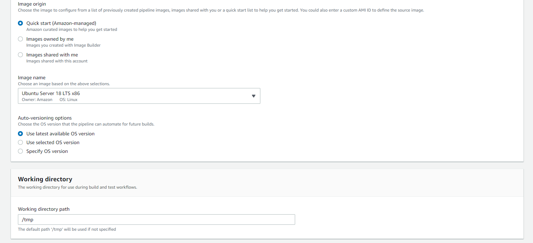The width and height of the screenshot is (533, 243).
Task: Click 'Images shared with this account' description
Action: pos(57,61)
